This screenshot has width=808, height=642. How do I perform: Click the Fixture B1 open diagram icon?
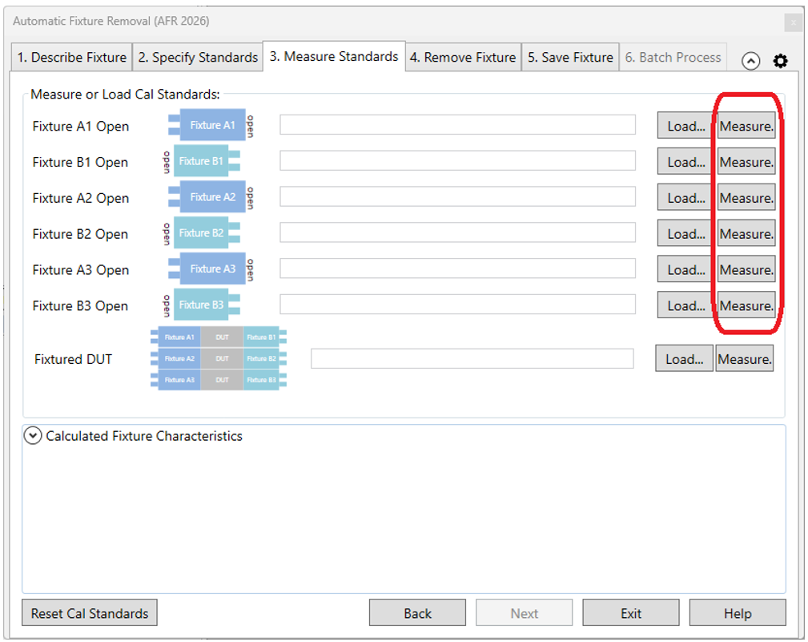[x=203, y=161]
